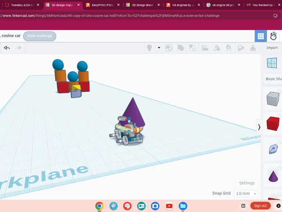
Task: Open the Camera app on shelf
Action: point(155,206)
